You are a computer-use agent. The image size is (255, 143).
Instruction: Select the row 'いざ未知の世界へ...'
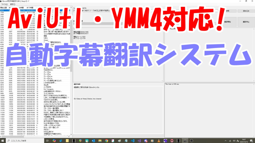(x=35, y=83)
